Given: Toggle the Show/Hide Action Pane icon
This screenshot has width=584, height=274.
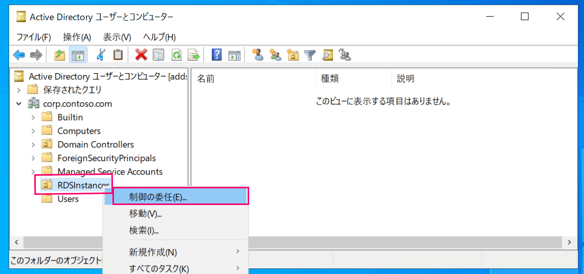Looking at the screenshot, I should pos(235,55).
